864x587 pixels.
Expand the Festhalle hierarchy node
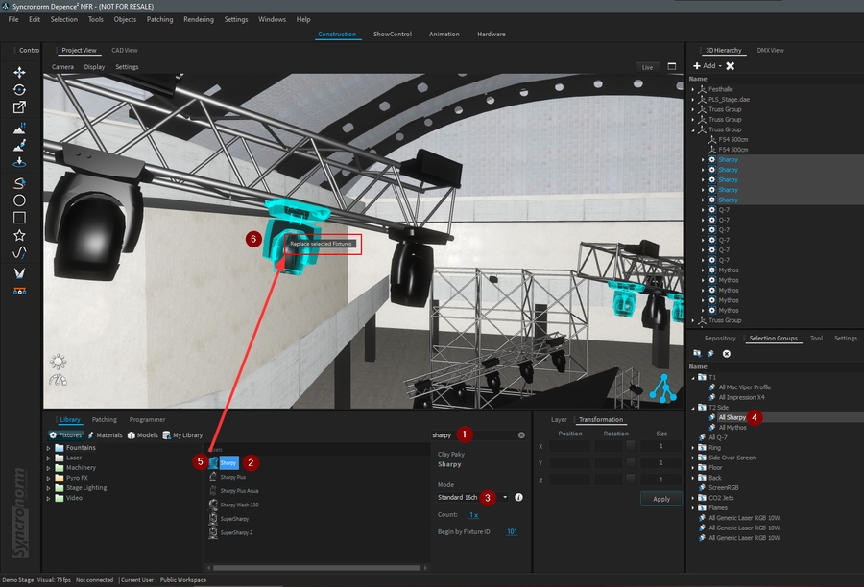692,89
